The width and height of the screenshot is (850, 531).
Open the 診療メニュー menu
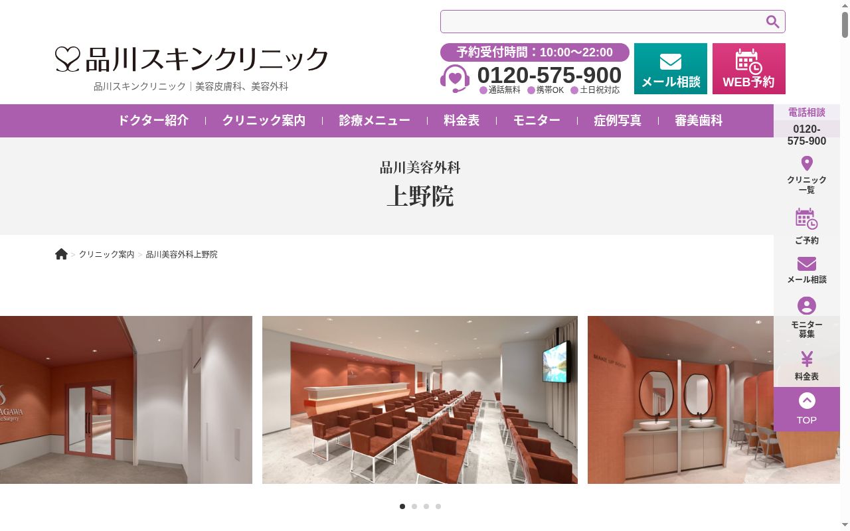click(x=375, y=121)
